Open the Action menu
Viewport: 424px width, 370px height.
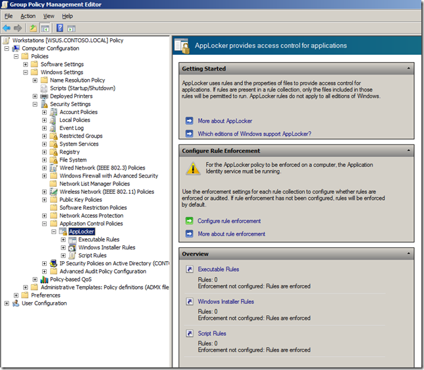click(28, 16)
